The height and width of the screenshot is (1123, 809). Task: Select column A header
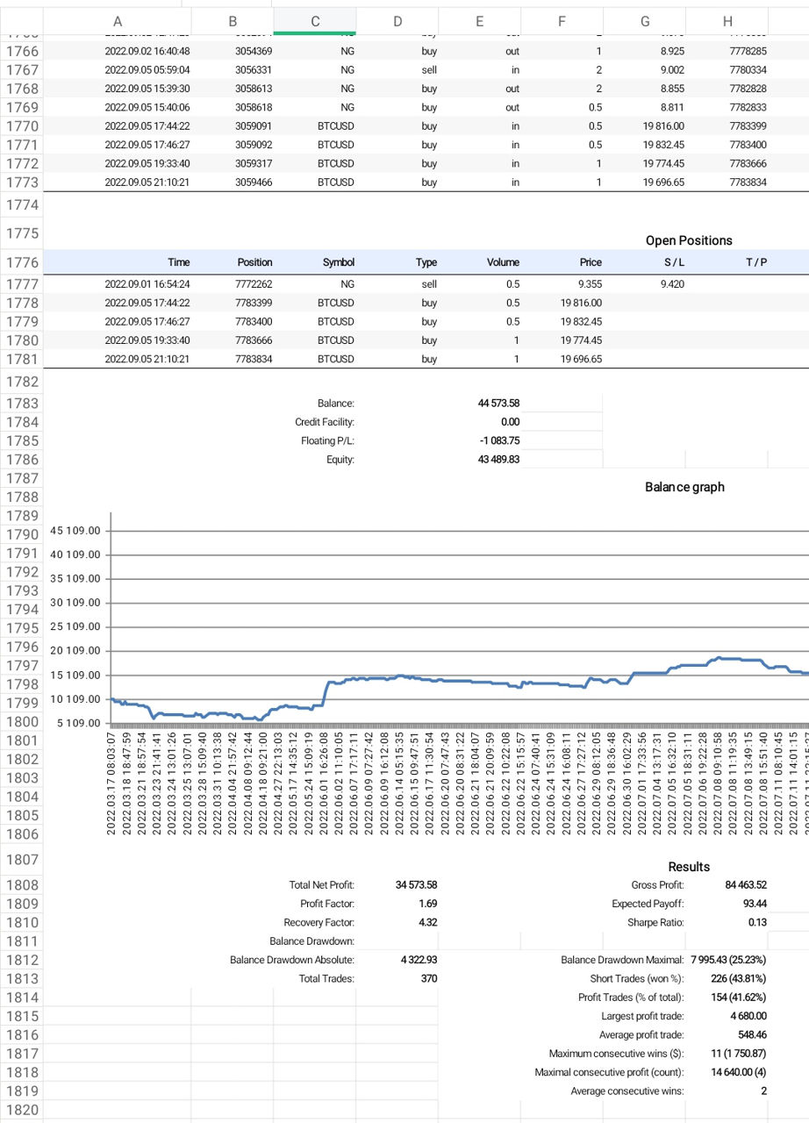118,21
